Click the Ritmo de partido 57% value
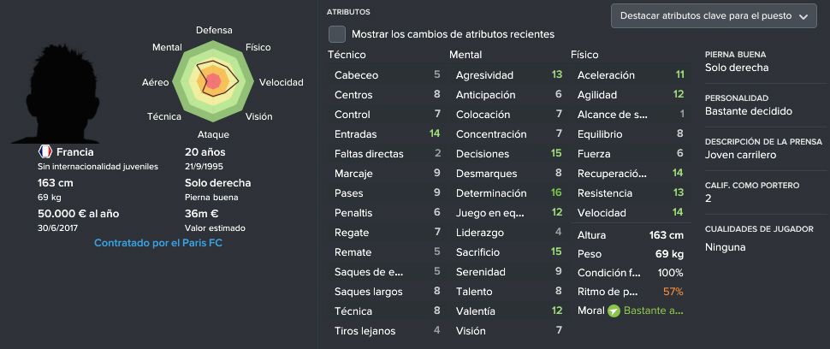The image size is (830, 349). (673, 292)
